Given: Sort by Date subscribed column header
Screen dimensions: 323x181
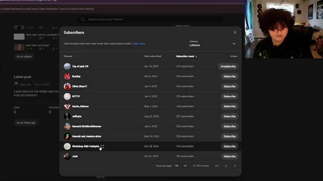Looking at the screenshot, I should [x=153, y=56].
